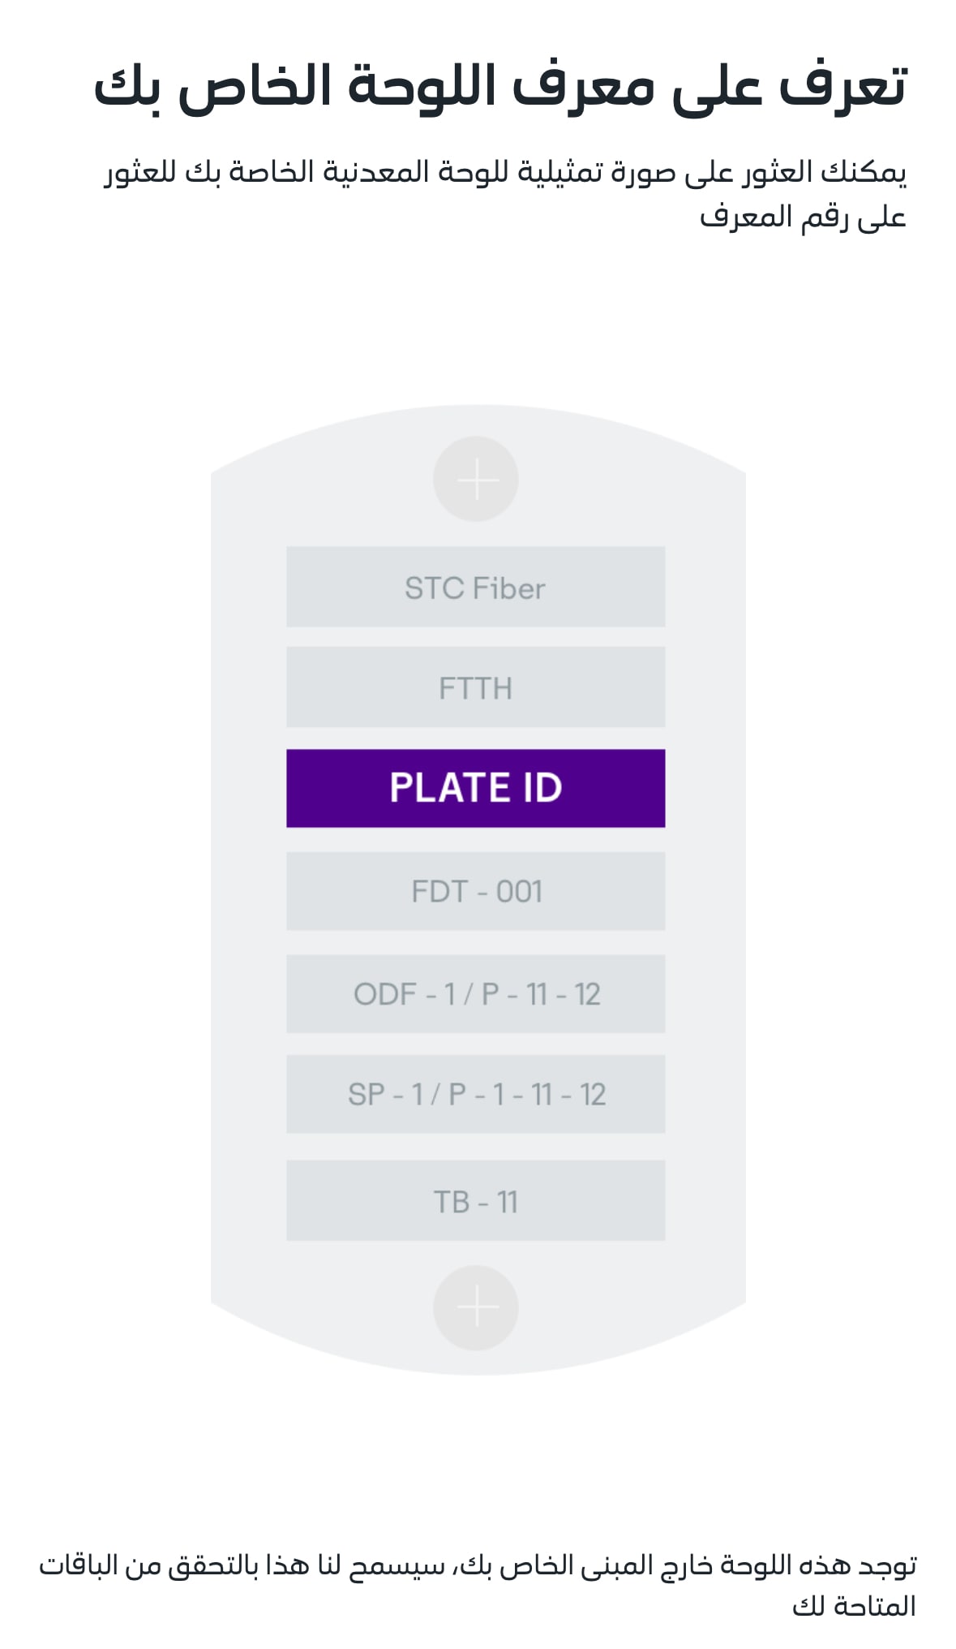
Task: Tap the TB - 11 plate row
Action: tap(476, 1200)
